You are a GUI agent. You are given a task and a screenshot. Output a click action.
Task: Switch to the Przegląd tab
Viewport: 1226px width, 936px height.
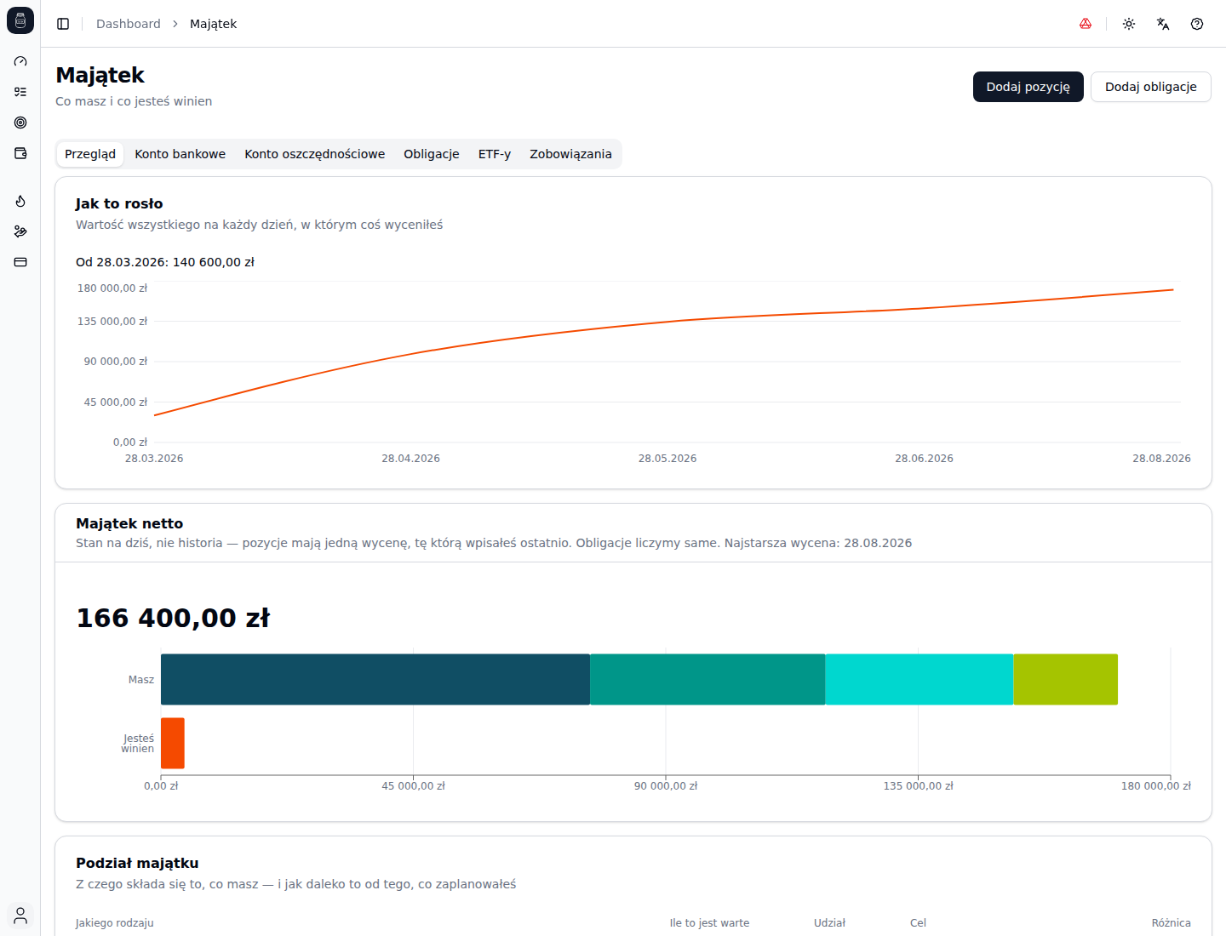tap(90, 154)
